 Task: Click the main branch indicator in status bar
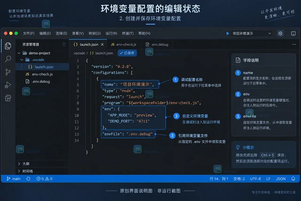pyautogui.click(x=14, y=179)
